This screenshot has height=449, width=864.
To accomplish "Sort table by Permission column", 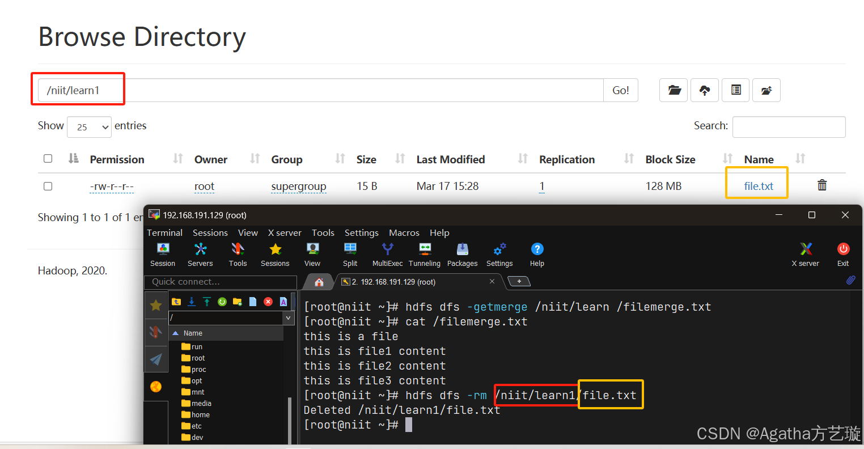I will click(117, 159).
